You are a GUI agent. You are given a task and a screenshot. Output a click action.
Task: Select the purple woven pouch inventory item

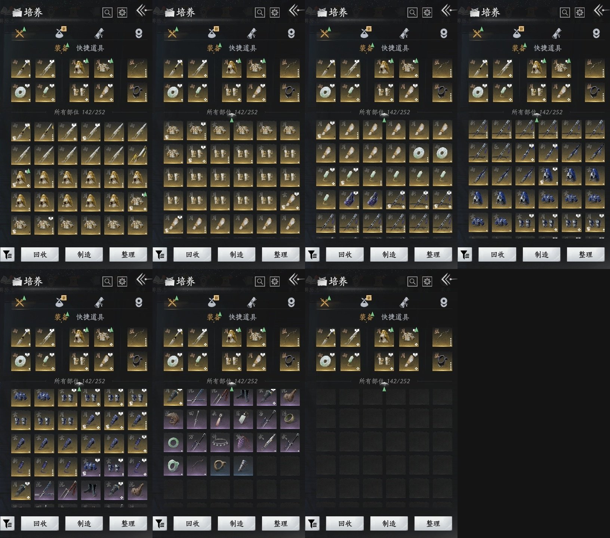click(x=243, y=442)
